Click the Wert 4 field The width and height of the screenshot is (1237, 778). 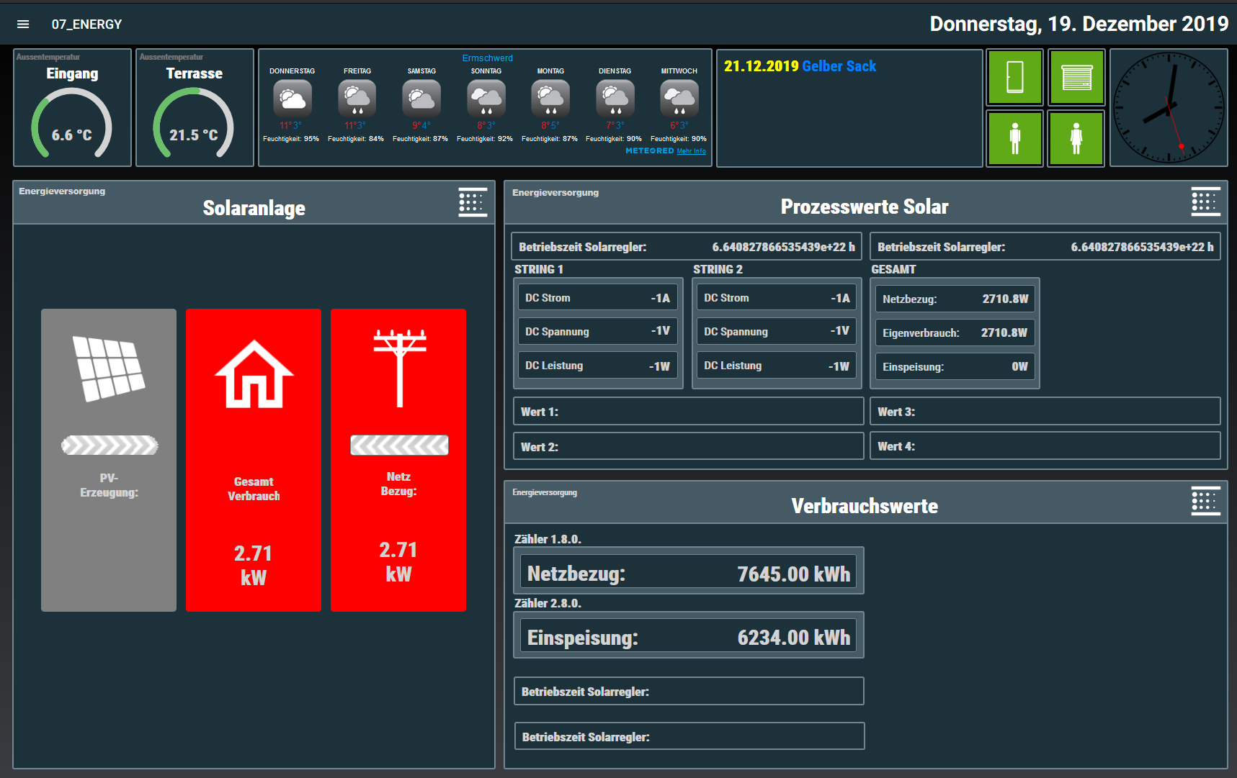(1045, 445)
